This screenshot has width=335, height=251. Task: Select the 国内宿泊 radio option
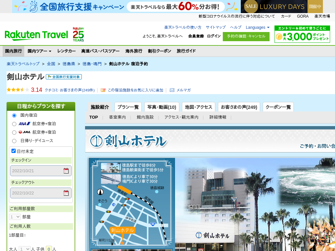tap(14, 115)
